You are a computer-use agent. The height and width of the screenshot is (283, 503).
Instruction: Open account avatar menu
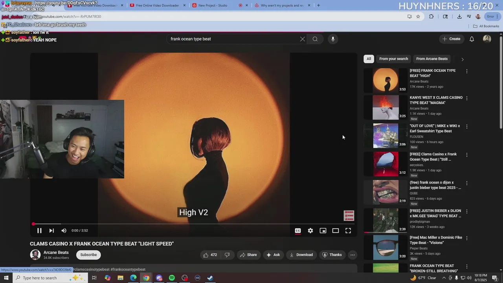(x=487, y=39)
